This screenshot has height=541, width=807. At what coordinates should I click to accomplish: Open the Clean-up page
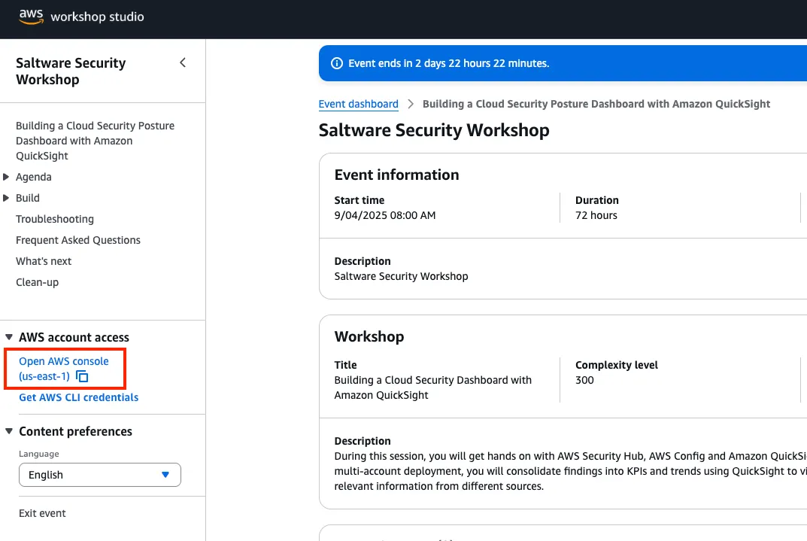point(37,282)
